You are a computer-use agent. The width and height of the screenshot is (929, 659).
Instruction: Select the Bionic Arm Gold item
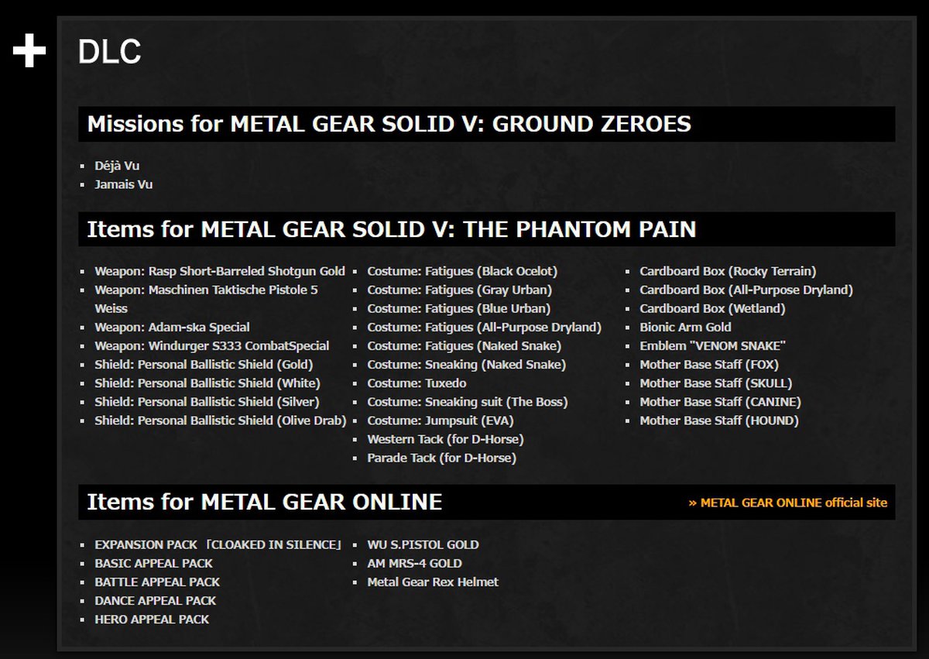click(685, 327)
